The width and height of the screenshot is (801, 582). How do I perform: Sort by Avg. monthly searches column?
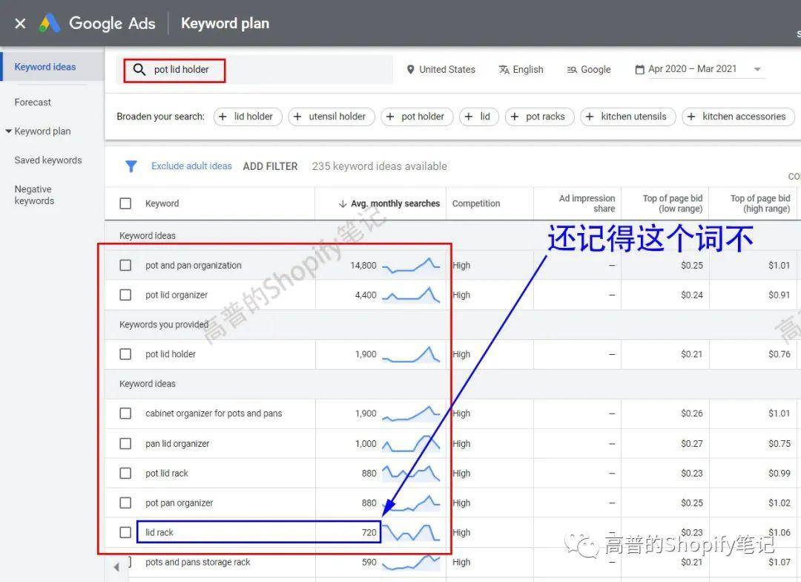pos(389,203)
